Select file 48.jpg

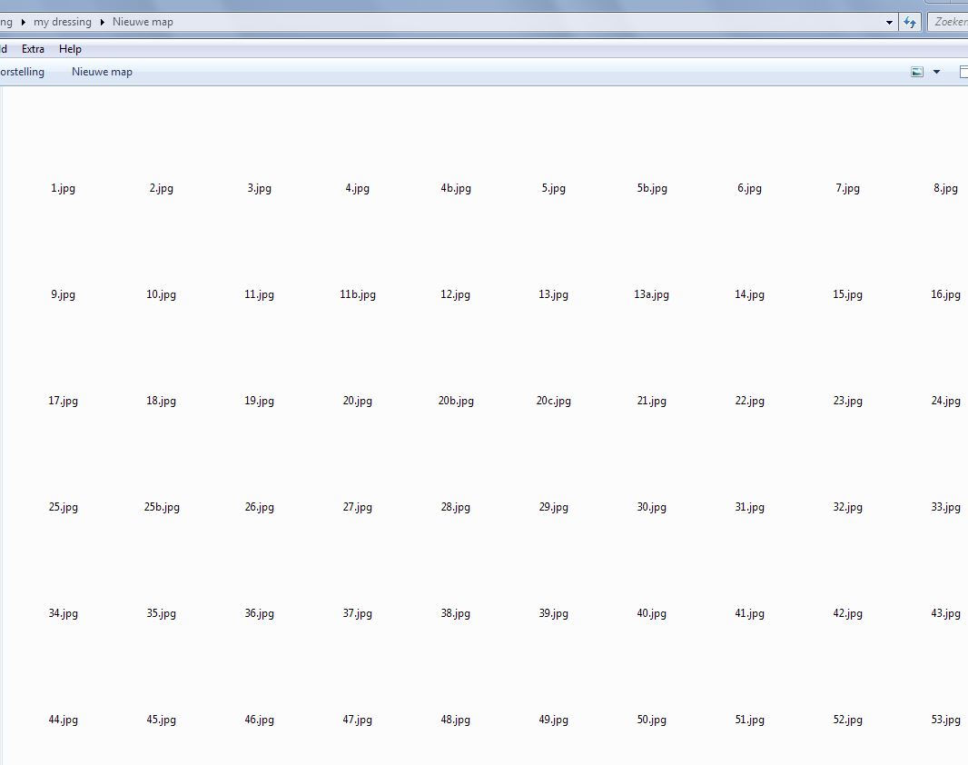click(456, 720)
